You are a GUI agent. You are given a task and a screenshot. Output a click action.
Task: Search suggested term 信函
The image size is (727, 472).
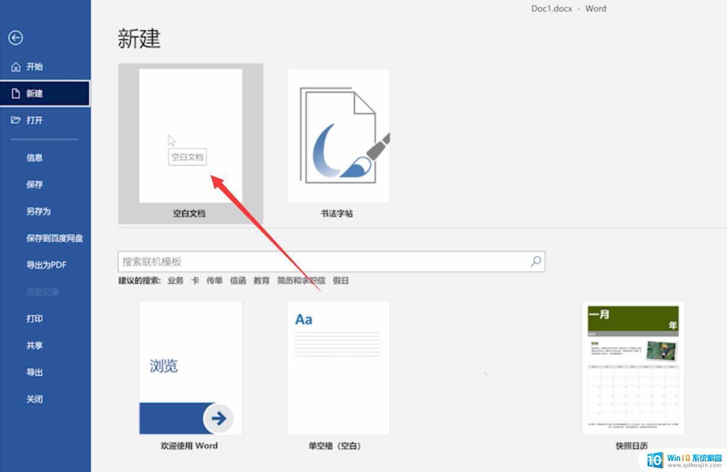pos(238,280)
